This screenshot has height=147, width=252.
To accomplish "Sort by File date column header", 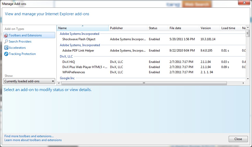I will pos(183,28).
